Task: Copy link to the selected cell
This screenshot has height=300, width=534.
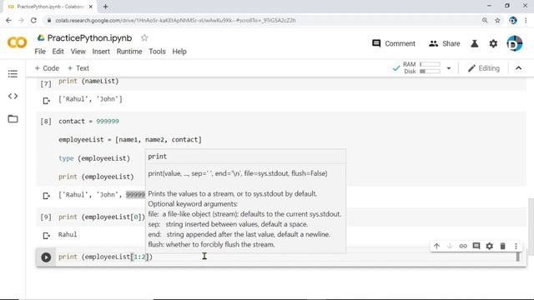Action: coord(463,246)
